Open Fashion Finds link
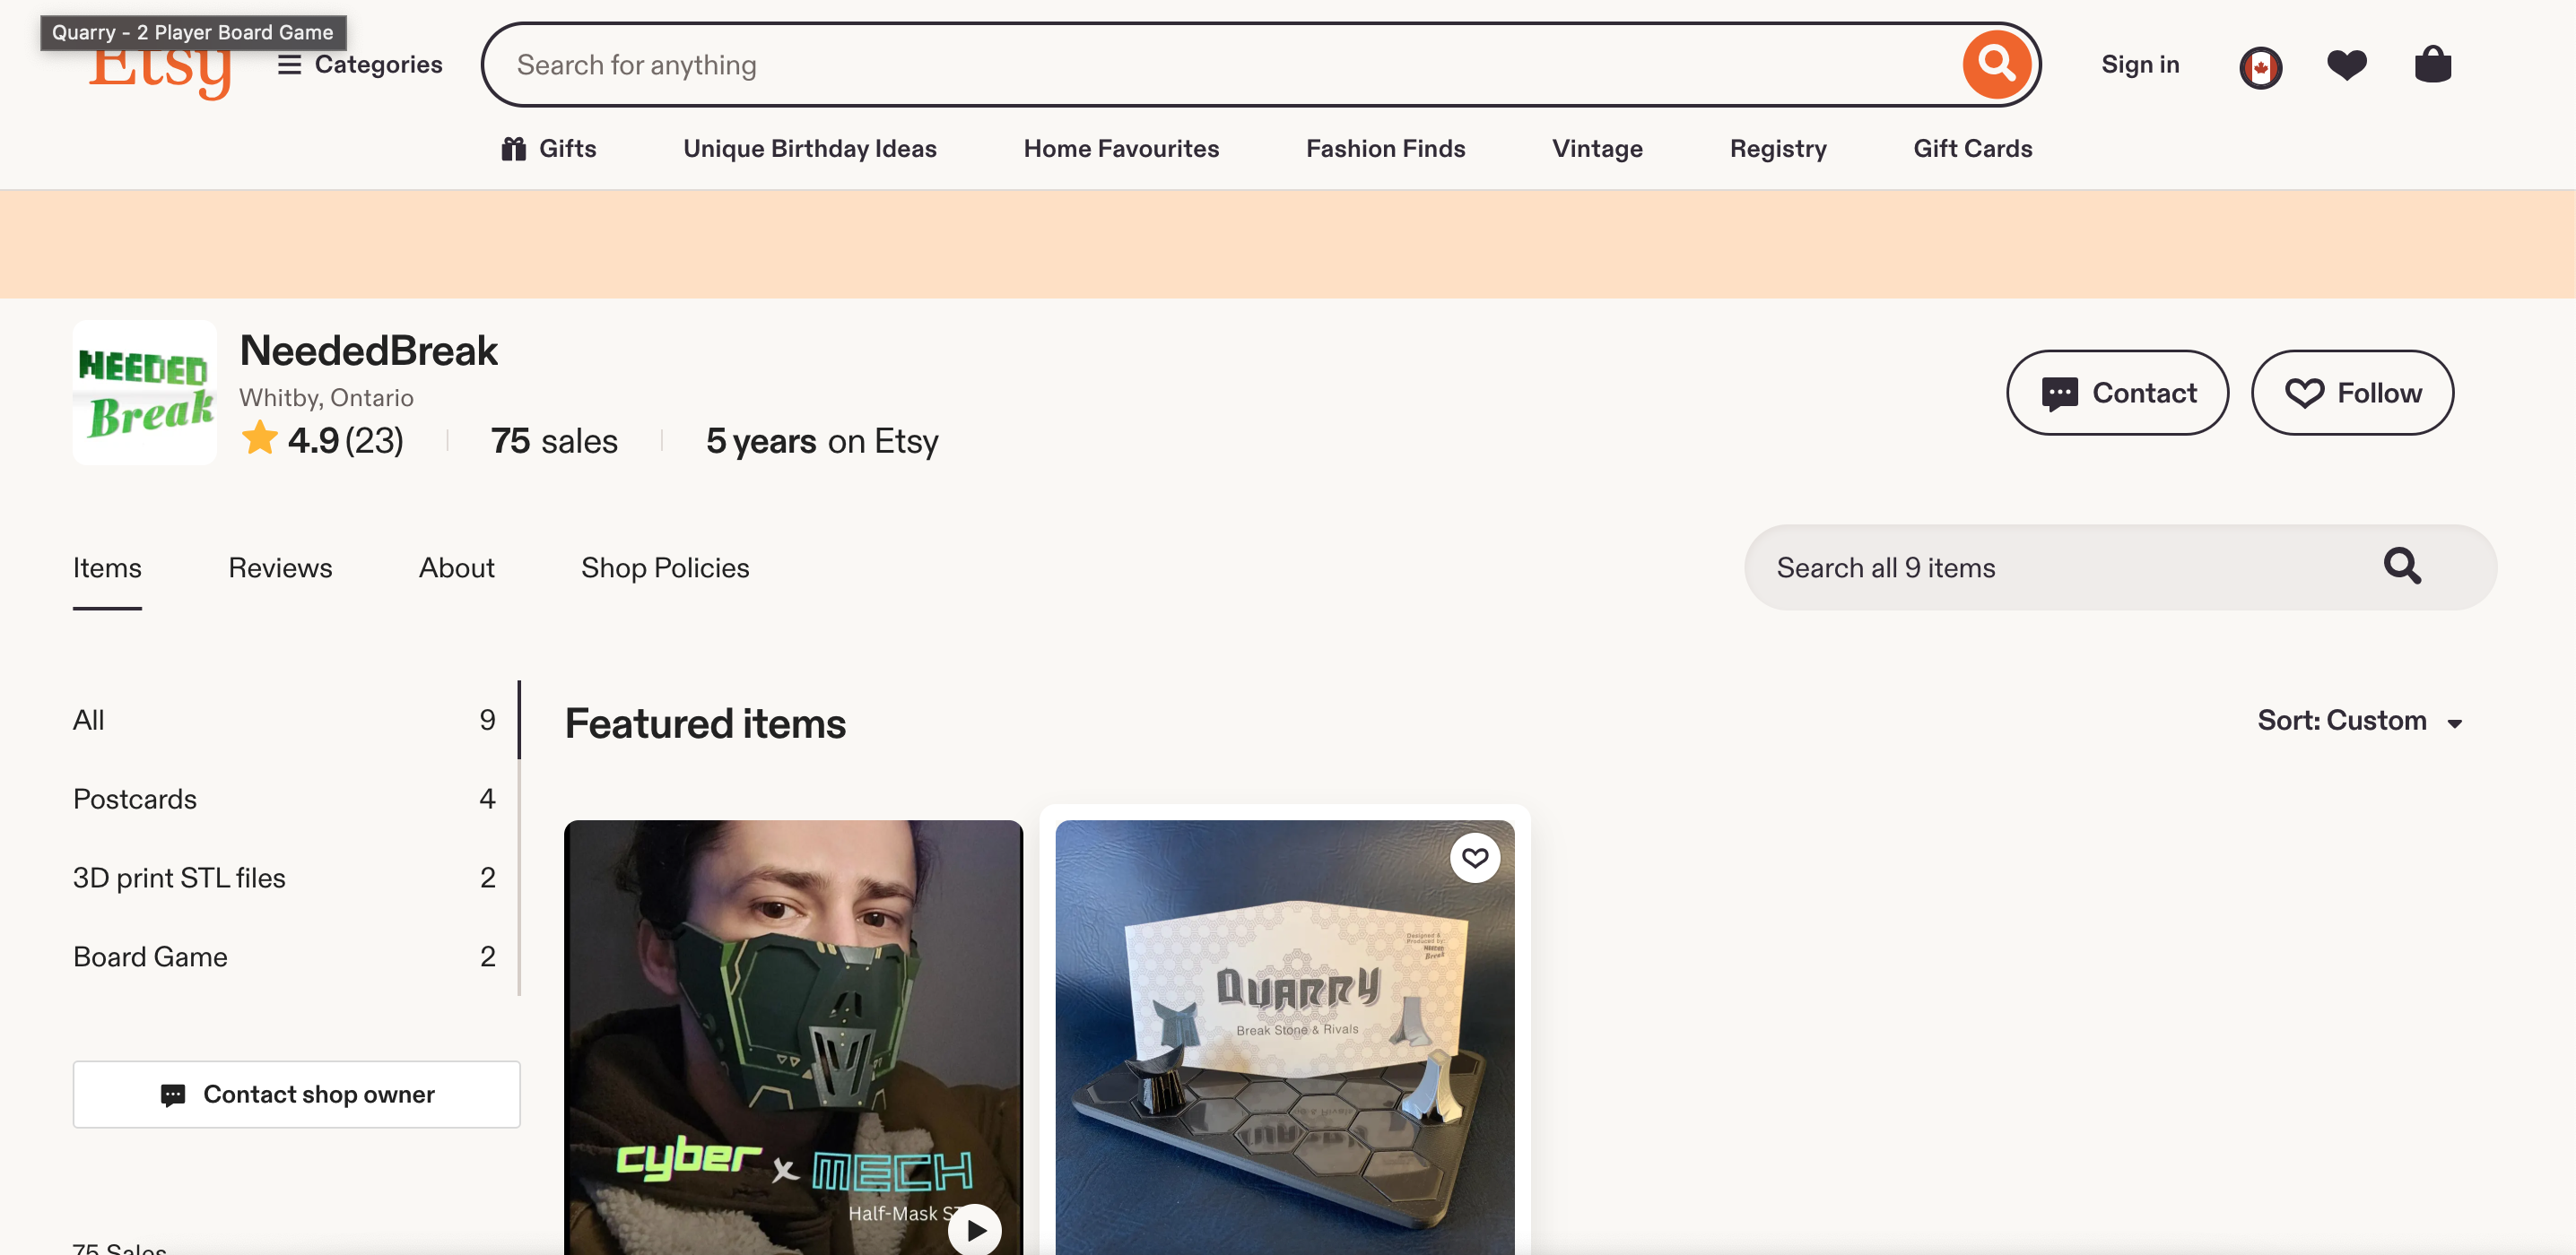The width and height of the screenshot is (2576, 1255). pyautogui.click(x=1385, y=149)
